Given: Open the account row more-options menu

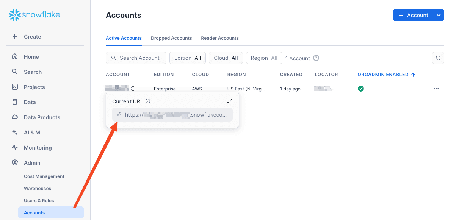Looking at the screenshot, I should tap(436, 89).
